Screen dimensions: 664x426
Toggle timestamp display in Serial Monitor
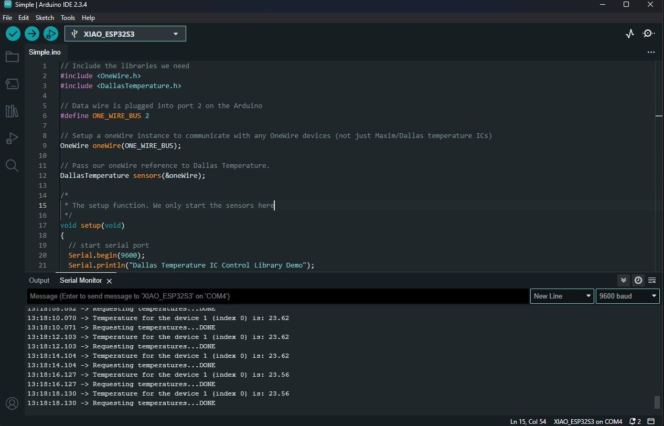[x=638, y=280]
